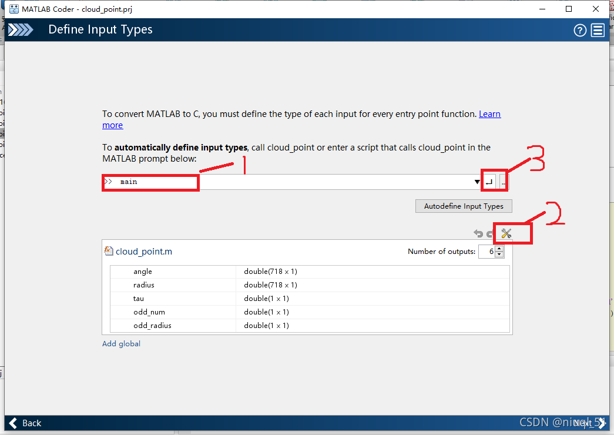Screen dimensions: 614x435
Task: Open the tools wrench icon
Action: [x=506, y=233]
